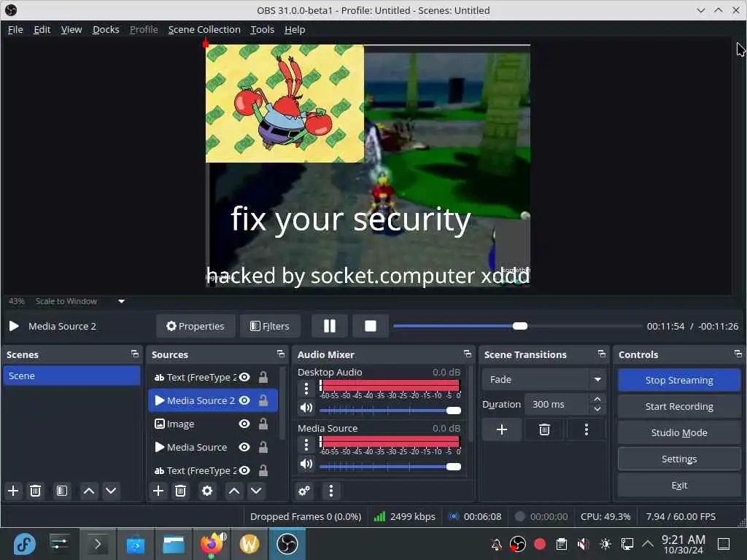Click the preview canvas Mr. Krabs image
This screenshot has width=747, height=560.
point(285,104)
